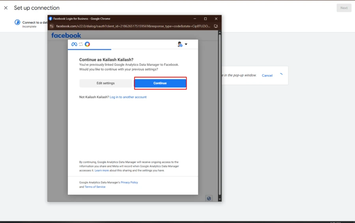This screenshot has width=355, height=223.
Task: Click Edit settings button
Action: point(105,83)
